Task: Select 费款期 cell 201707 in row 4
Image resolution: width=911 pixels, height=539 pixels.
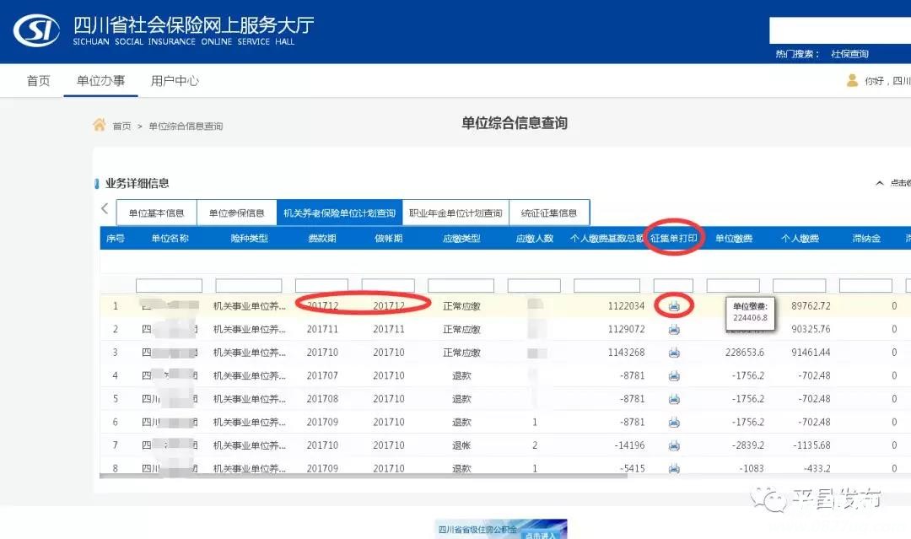Action: point(322,376)
